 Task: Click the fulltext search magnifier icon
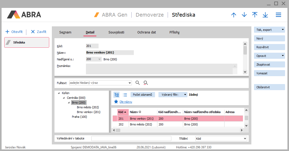click(x=138, y=83)
